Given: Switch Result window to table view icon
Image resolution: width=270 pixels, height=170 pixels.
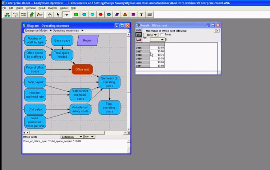Looking at the screenshot, I should click(x=139, y=35).
